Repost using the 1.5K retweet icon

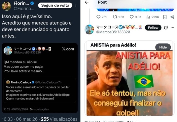pyautogui.click(x=115, y=17)
